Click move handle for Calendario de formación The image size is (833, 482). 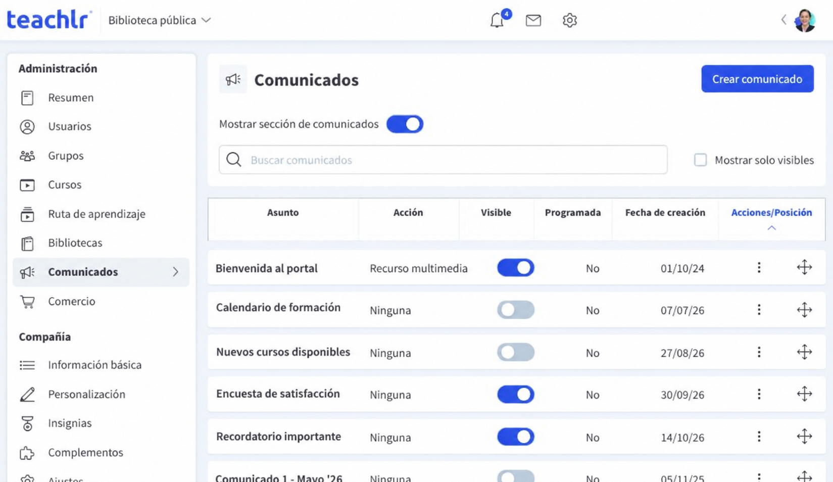tap(804, 310)
